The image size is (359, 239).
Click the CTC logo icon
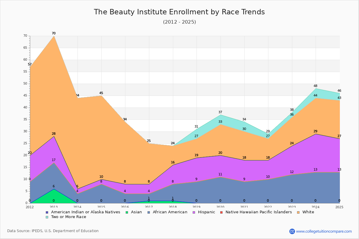[292, 231]
